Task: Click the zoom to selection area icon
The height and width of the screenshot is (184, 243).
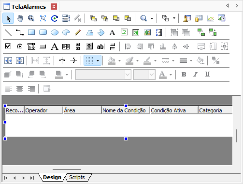Action: click(43, 18)
